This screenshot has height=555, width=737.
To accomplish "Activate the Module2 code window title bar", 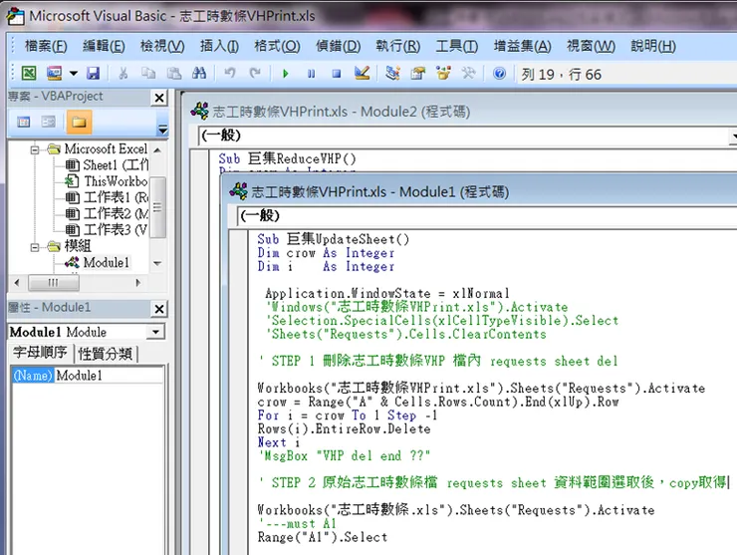I will coord(460,112).
